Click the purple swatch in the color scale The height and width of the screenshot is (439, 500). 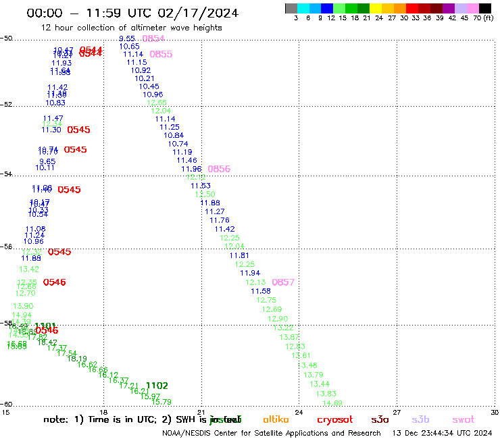click(449, 8)
